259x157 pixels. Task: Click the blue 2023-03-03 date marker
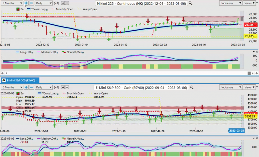point(236,131)
